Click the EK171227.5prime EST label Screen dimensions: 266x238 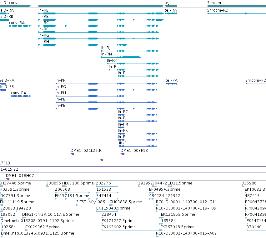(x=118, y=221)
